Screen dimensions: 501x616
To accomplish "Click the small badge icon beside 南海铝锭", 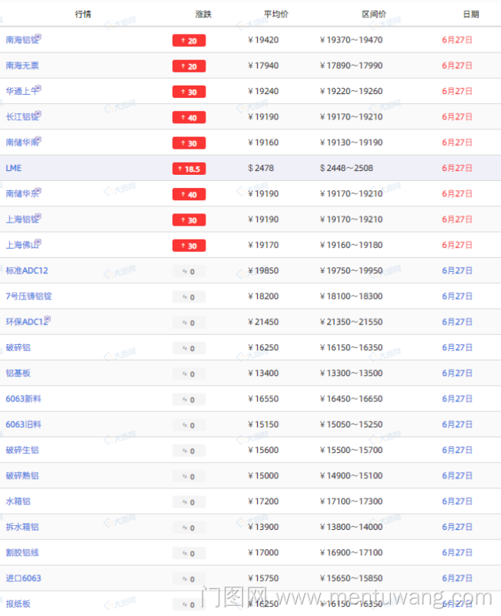I will coord(38,38).
